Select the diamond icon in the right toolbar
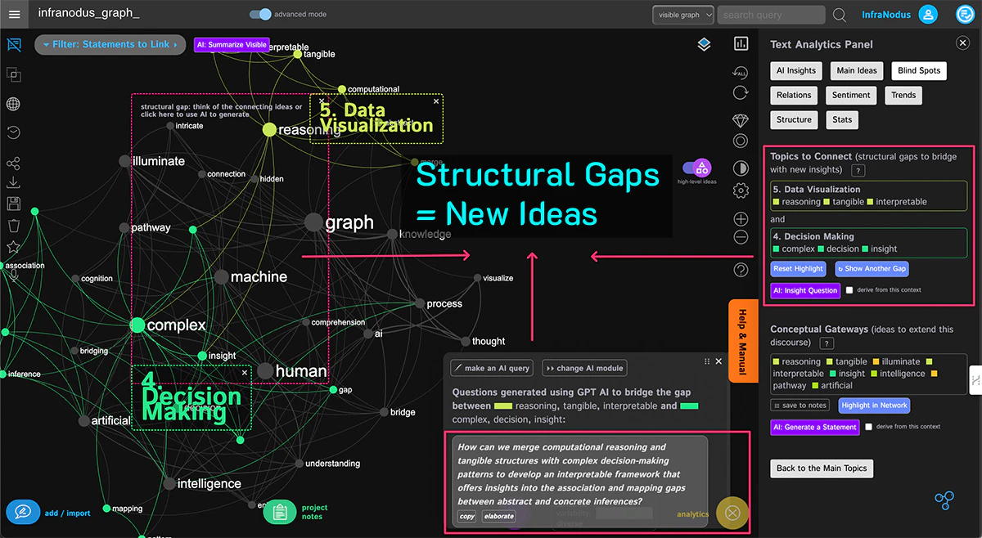The image size is (982, 538). click(x=741, y=120)
